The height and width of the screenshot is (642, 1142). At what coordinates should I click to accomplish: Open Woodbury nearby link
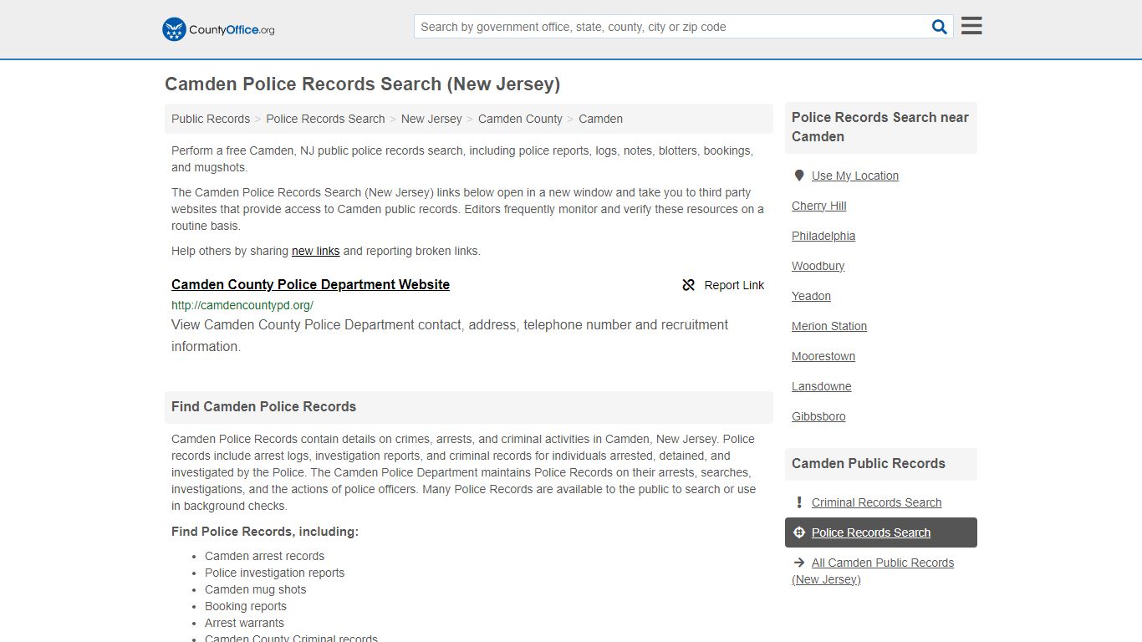(818, 266)
